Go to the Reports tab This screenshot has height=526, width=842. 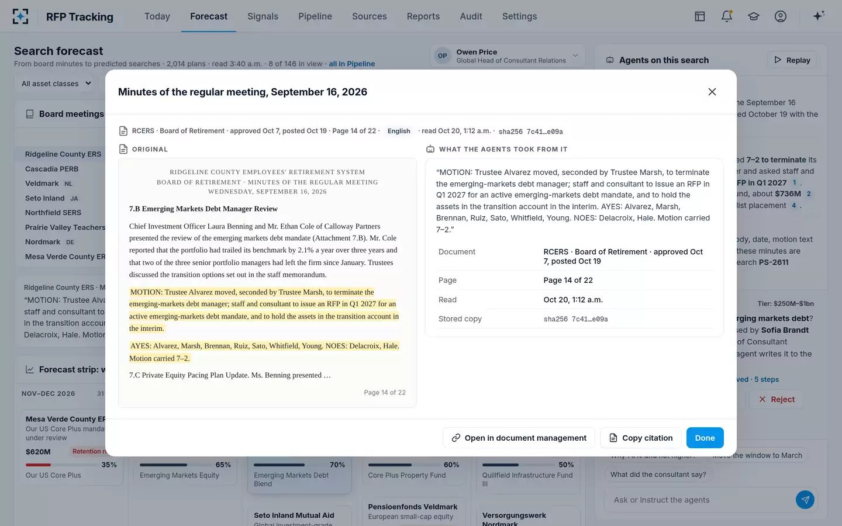[423, 16]
